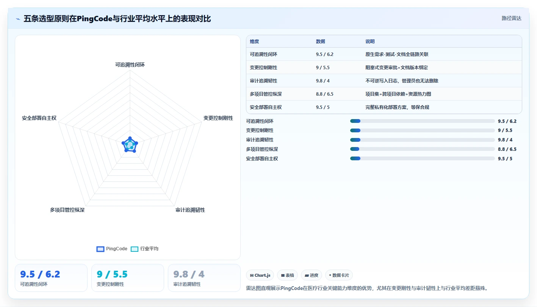Click table value 9.5 / 5
The image size is (537, 307).
[x=323, y=107]
